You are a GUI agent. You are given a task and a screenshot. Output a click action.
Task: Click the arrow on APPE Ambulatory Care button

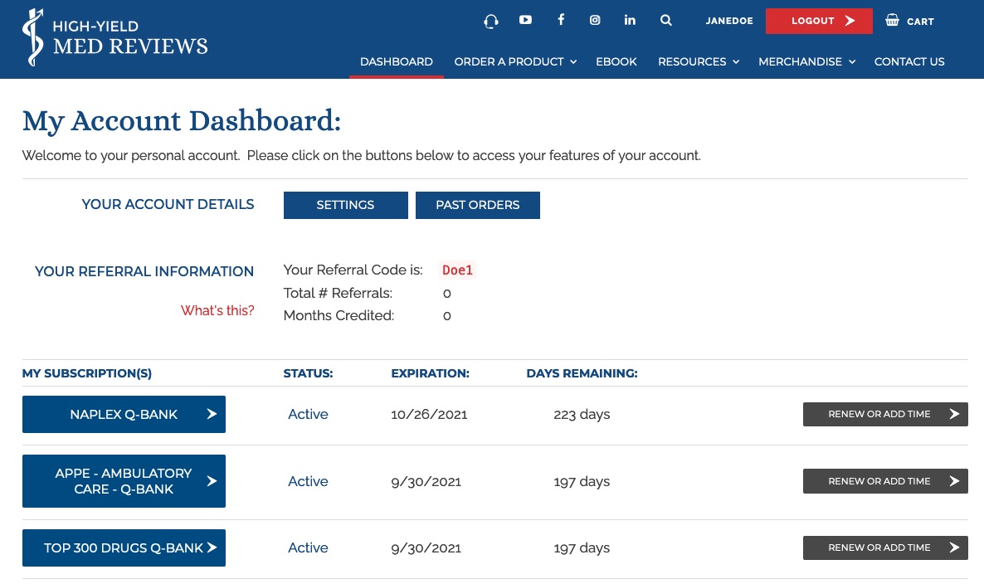tap(212, 481)
